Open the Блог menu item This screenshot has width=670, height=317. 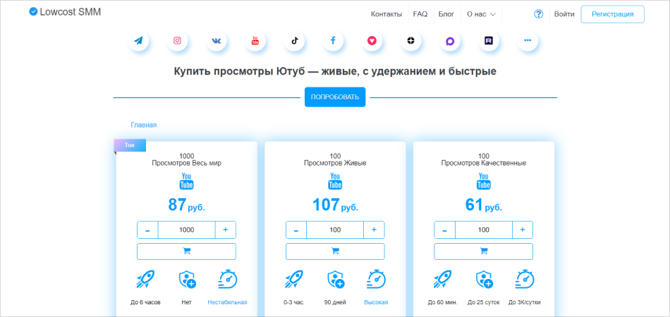coord(446,14)
